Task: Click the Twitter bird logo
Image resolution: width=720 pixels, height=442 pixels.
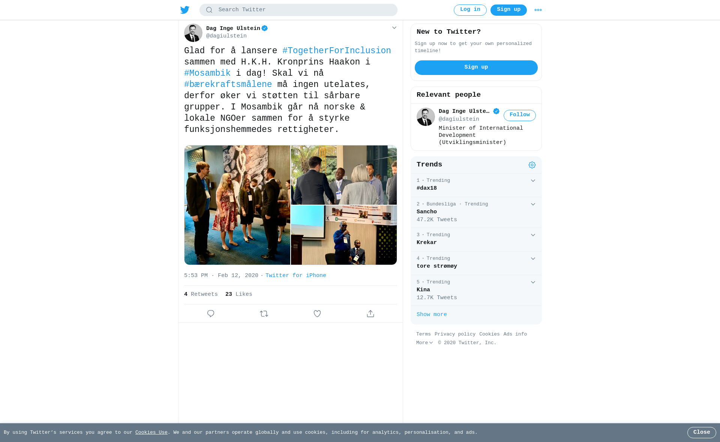Action: (x=185, y=10)
